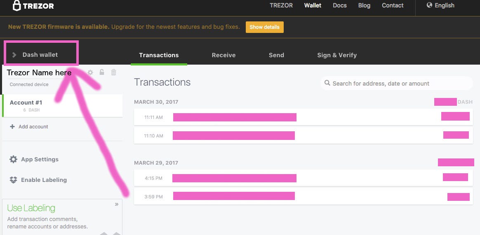
Task: Click Enable Labeling
Action: pyautogui.click(x=38, y=180)
